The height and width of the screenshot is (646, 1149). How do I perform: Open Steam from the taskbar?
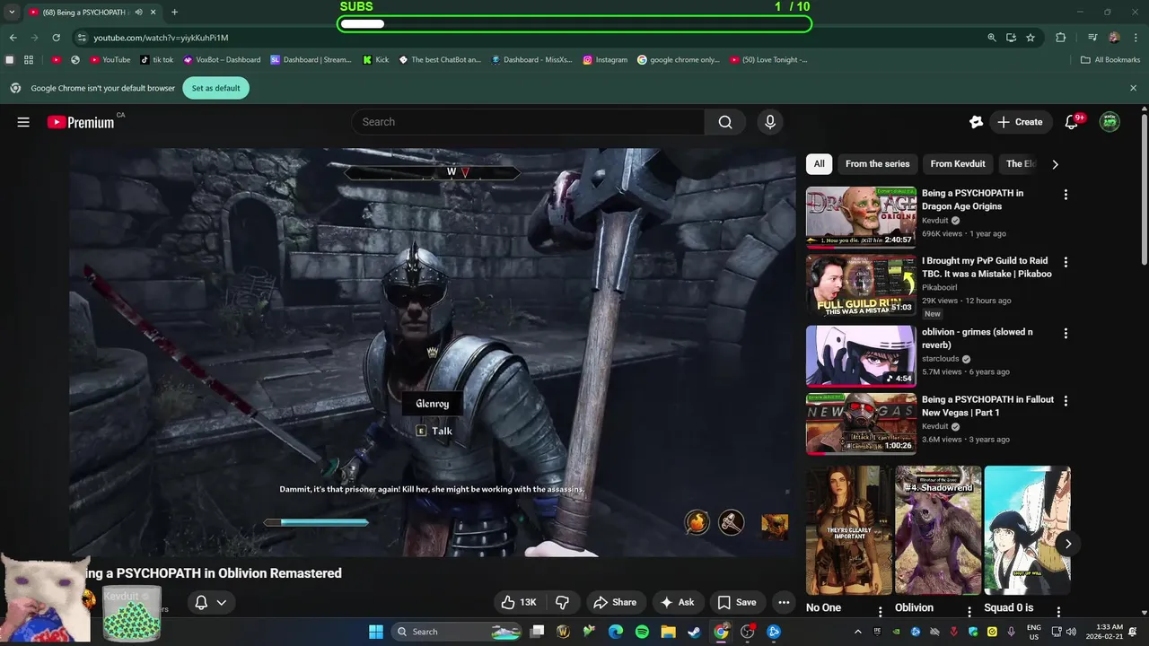[695, 632]
